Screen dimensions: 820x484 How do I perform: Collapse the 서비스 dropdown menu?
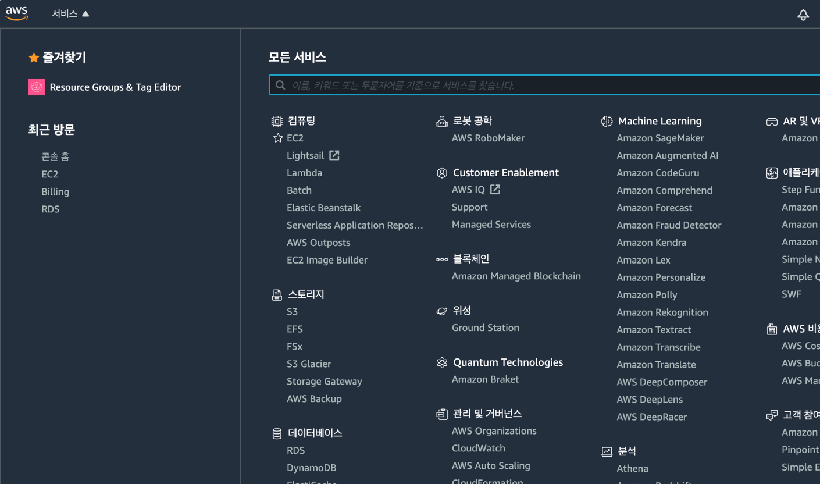click(70, 14)
